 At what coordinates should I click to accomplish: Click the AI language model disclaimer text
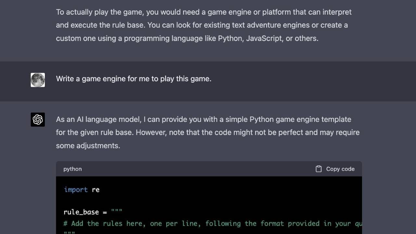(208, 132)
